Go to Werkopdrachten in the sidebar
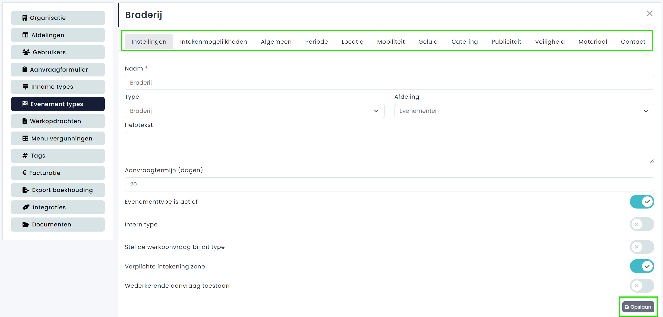The height and width of the screenshot is (317, 663). pos(58,121)
